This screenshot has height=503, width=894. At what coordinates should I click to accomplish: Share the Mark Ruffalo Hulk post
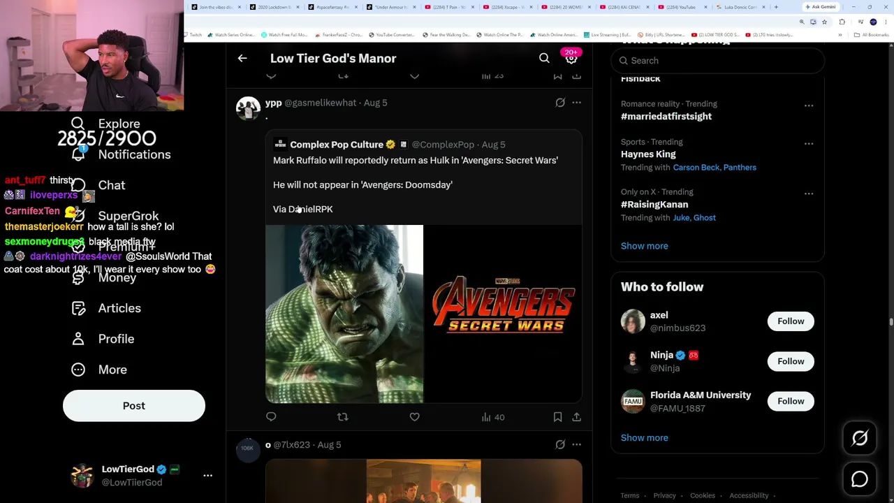click(x=576, y=417)
